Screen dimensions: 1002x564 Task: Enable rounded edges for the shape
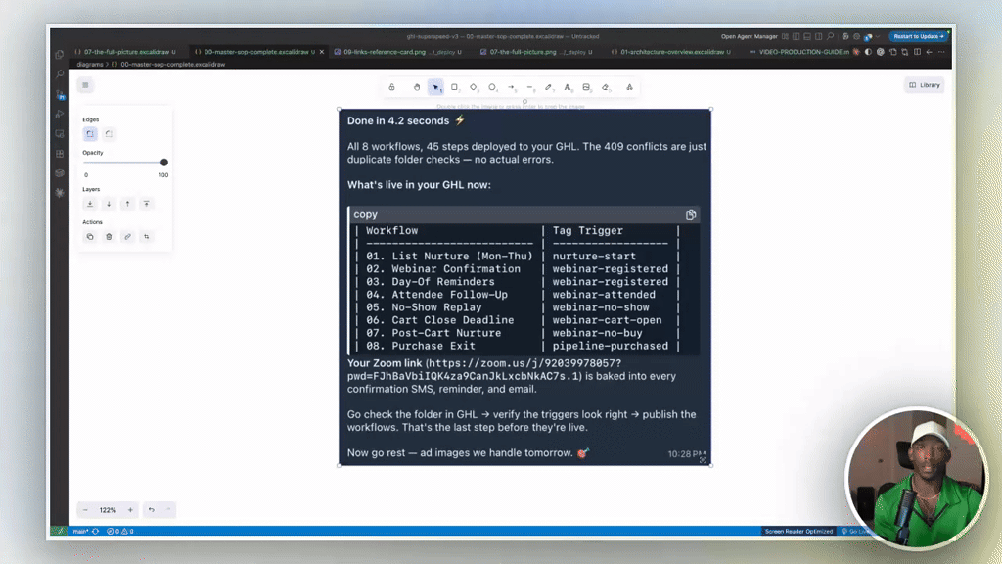(x=108, y=133)
